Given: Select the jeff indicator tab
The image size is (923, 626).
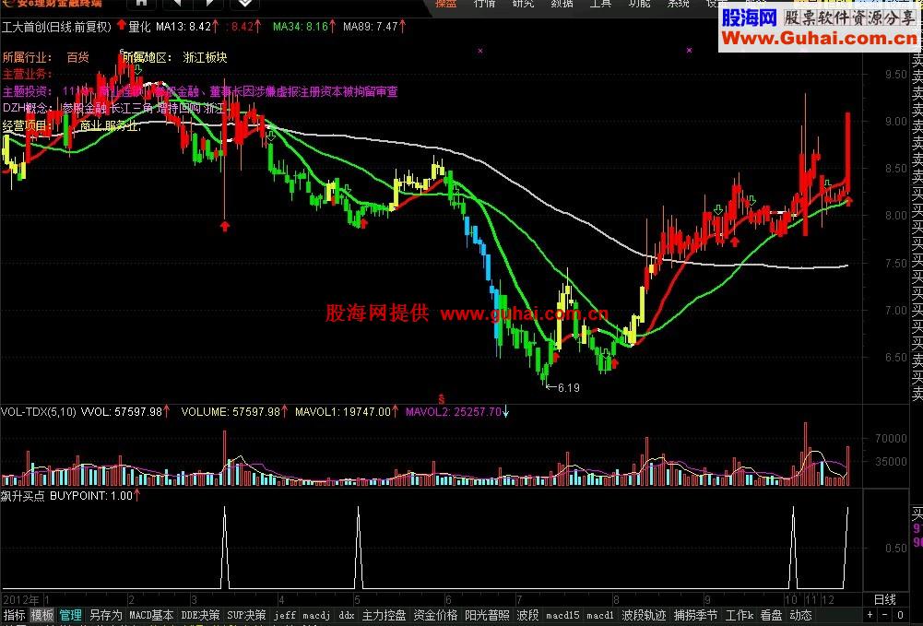Looking at the screenshot, I should tap(285, 615).
